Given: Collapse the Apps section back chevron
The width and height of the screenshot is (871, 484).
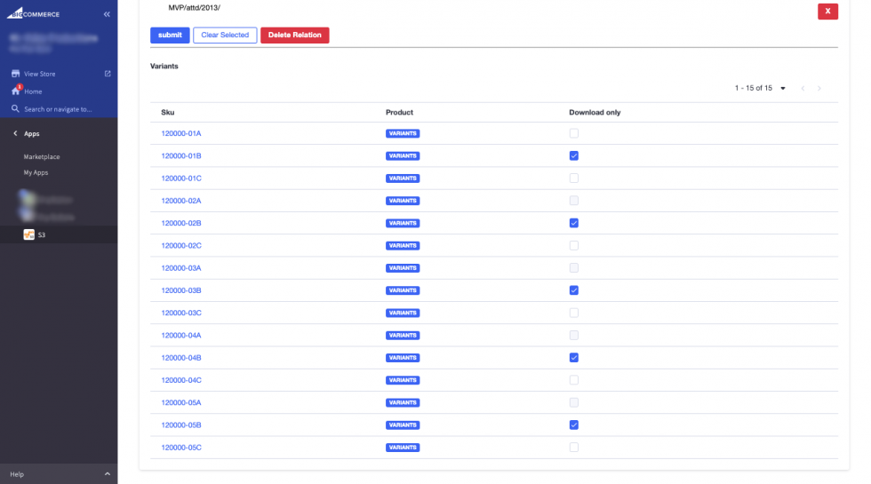Looking at the screenshot, I should [15, 133].
